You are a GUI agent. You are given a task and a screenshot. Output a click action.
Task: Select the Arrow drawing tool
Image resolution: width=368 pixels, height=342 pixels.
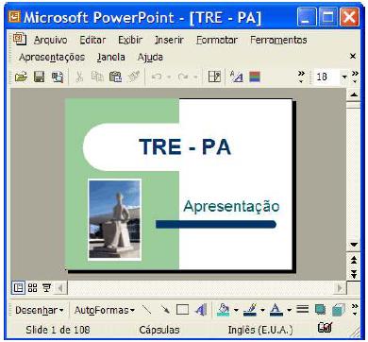(164, 310)
